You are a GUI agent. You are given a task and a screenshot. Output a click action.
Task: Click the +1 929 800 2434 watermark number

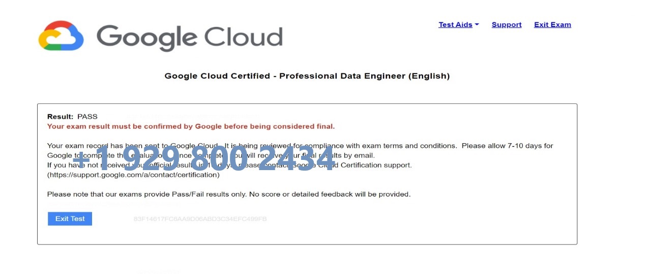[x=203, y=158]
